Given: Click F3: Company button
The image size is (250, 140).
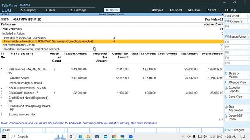Looking at the screenshot, I should pyautogui.click(x=236, y=21).
